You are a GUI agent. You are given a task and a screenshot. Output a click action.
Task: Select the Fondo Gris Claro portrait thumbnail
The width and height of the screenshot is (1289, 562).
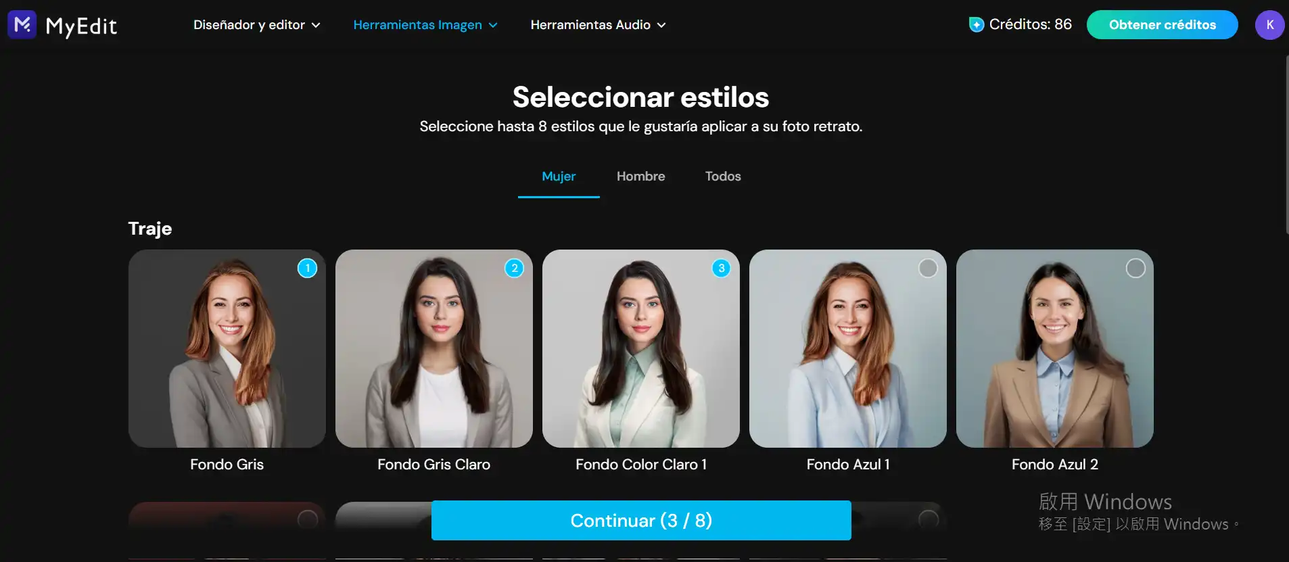pos(433,348)
